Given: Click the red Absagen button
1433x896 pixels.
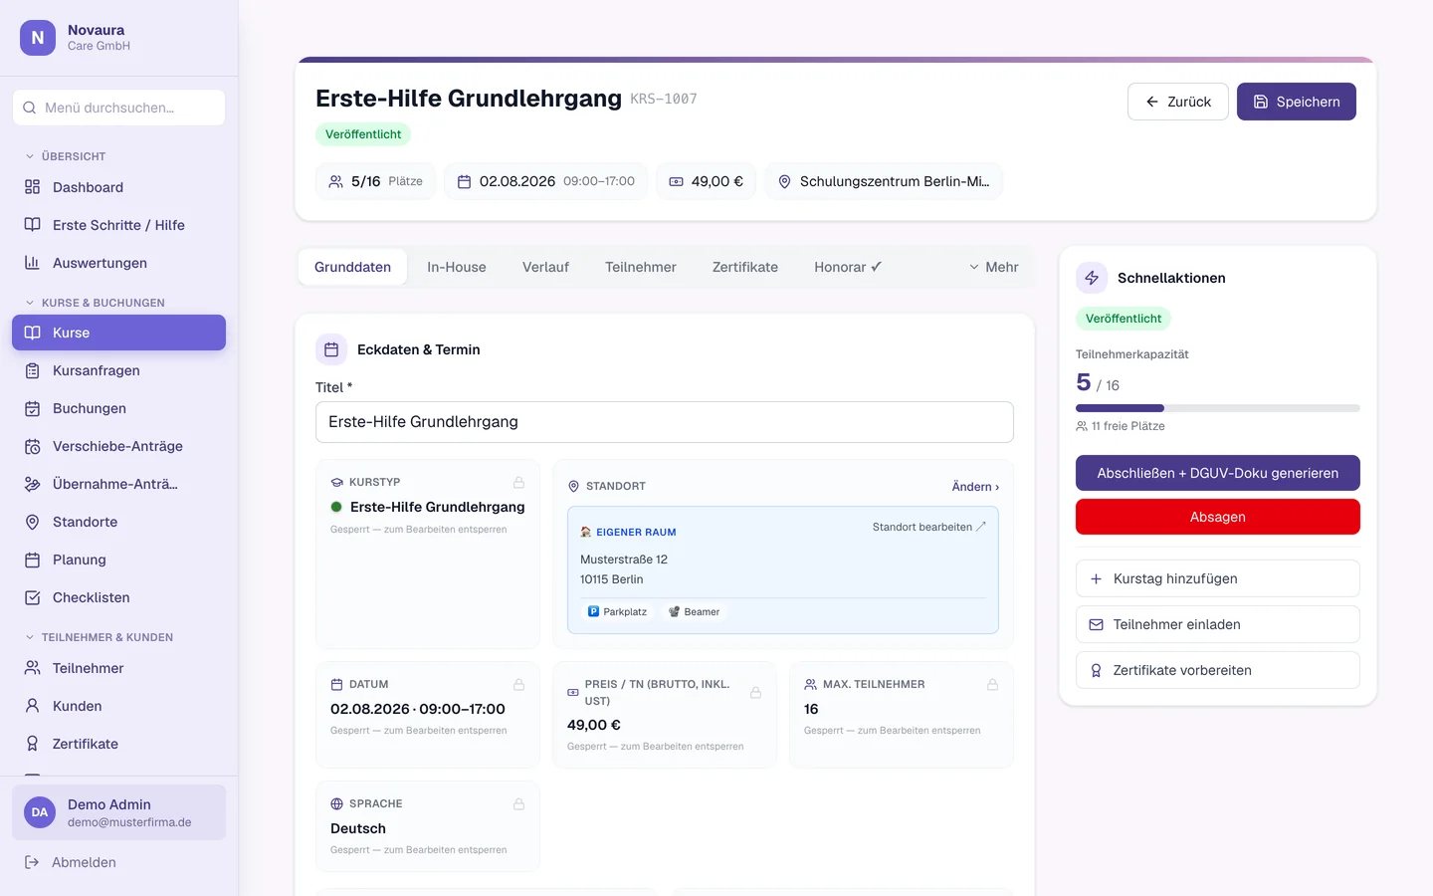Looking at the screenshot, I should coord(1218,517).
